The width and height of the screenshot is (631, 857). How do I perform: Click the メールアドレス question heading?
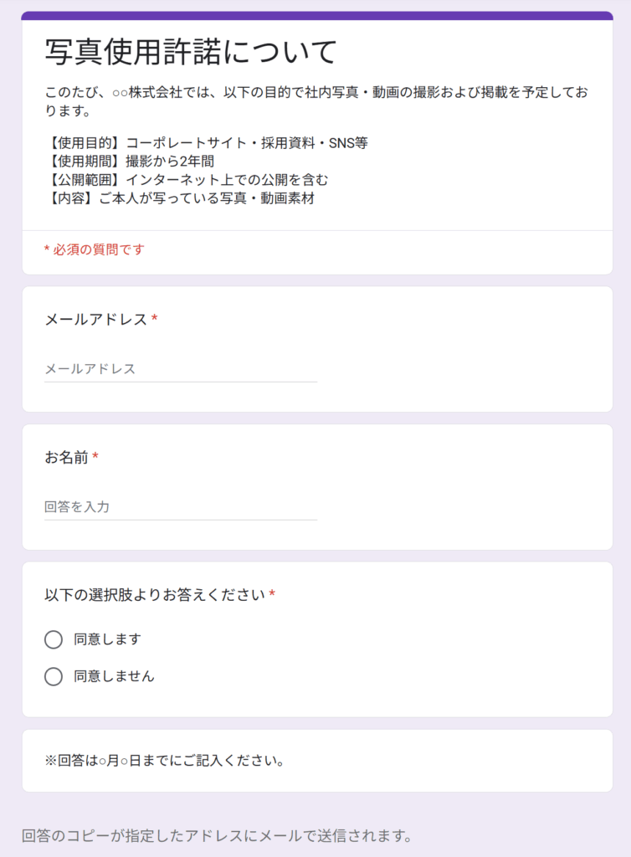coord(95,320)
